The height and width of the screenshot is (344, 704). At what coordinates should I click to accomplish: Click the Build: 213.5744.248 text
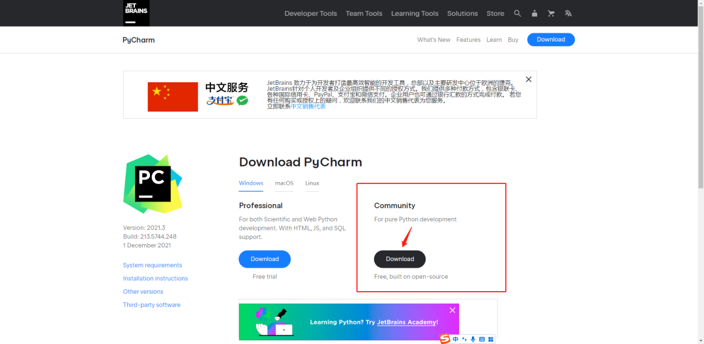[149, 236]
